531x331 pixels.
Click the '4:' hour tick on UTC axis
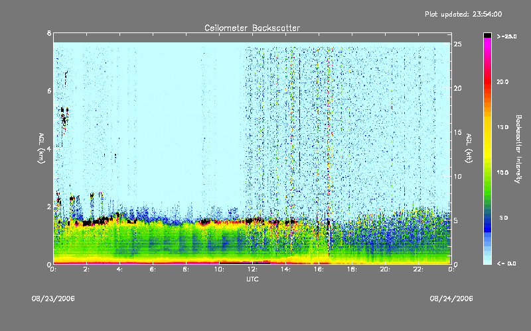(120, 269)
